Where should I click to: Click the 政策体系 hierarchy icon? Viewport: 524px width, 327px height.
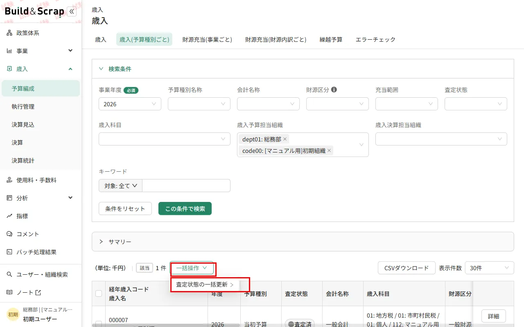(x=9, y=33)
